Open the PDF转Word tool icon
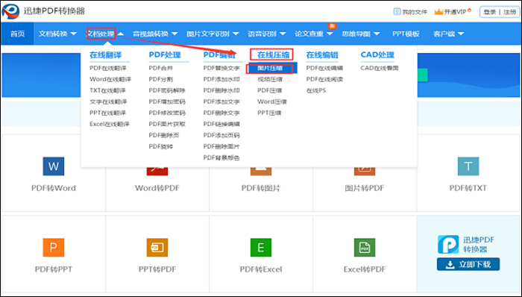 tap(54, 166)
